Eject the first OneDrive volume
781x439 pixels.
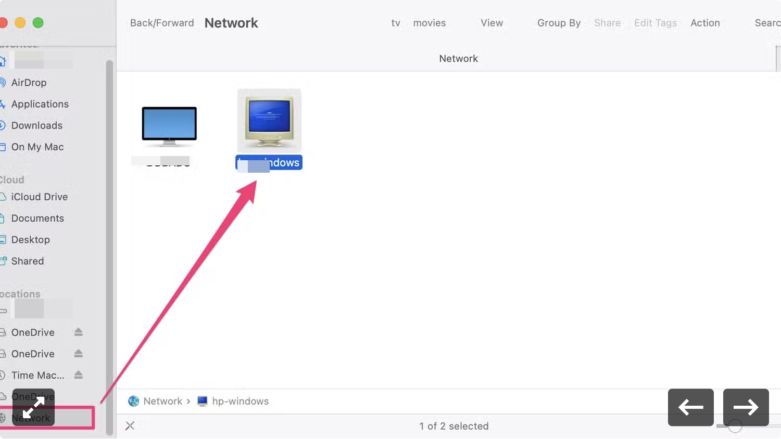79,332
